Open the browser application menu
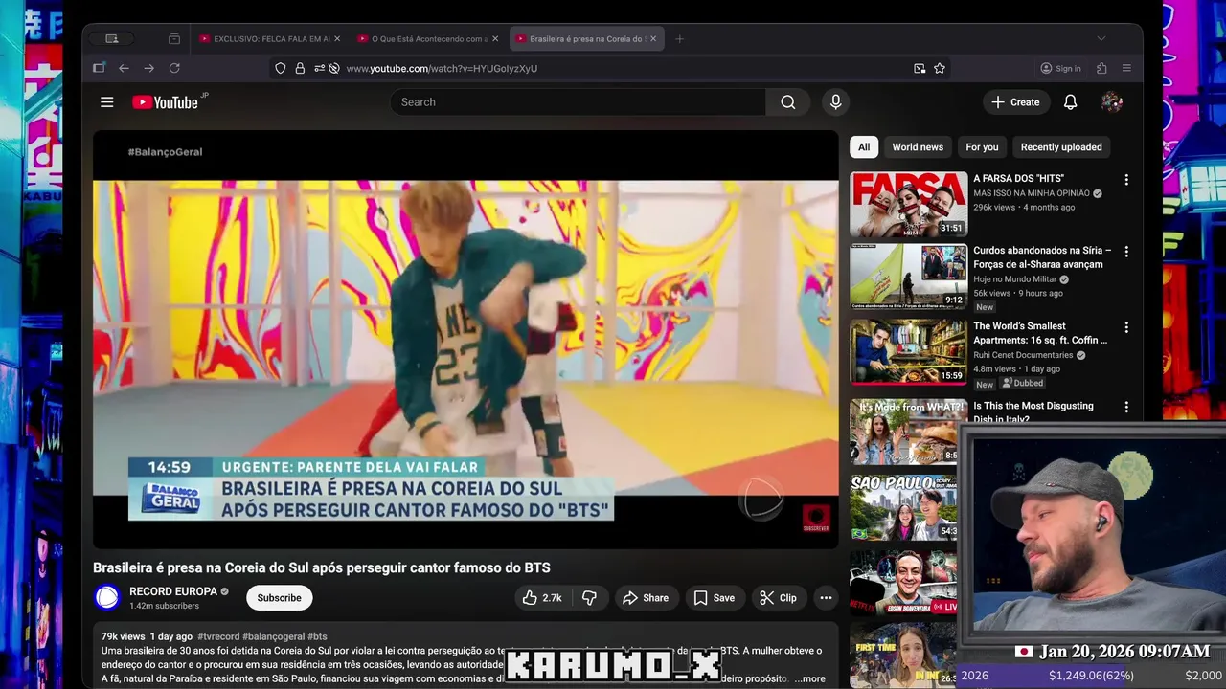 tap(1126, 69)
